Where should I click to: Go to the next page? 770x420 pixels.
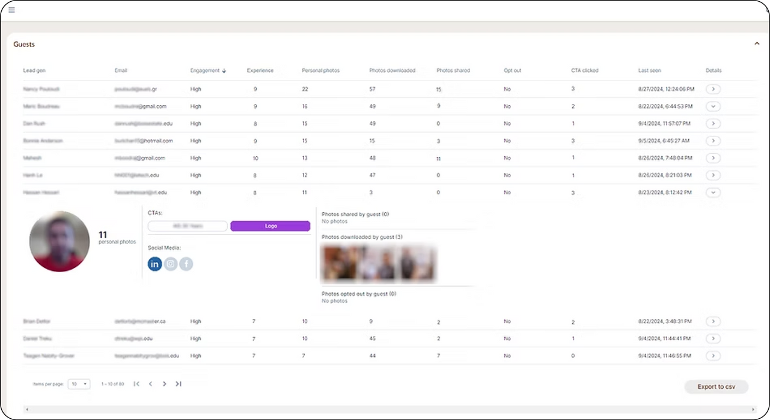point(164,384)
